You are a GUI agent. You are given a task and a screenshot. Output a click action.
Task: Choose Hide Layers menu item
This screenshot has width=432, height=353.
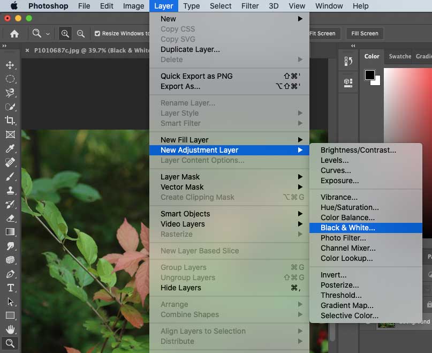[x=229, y=288]
